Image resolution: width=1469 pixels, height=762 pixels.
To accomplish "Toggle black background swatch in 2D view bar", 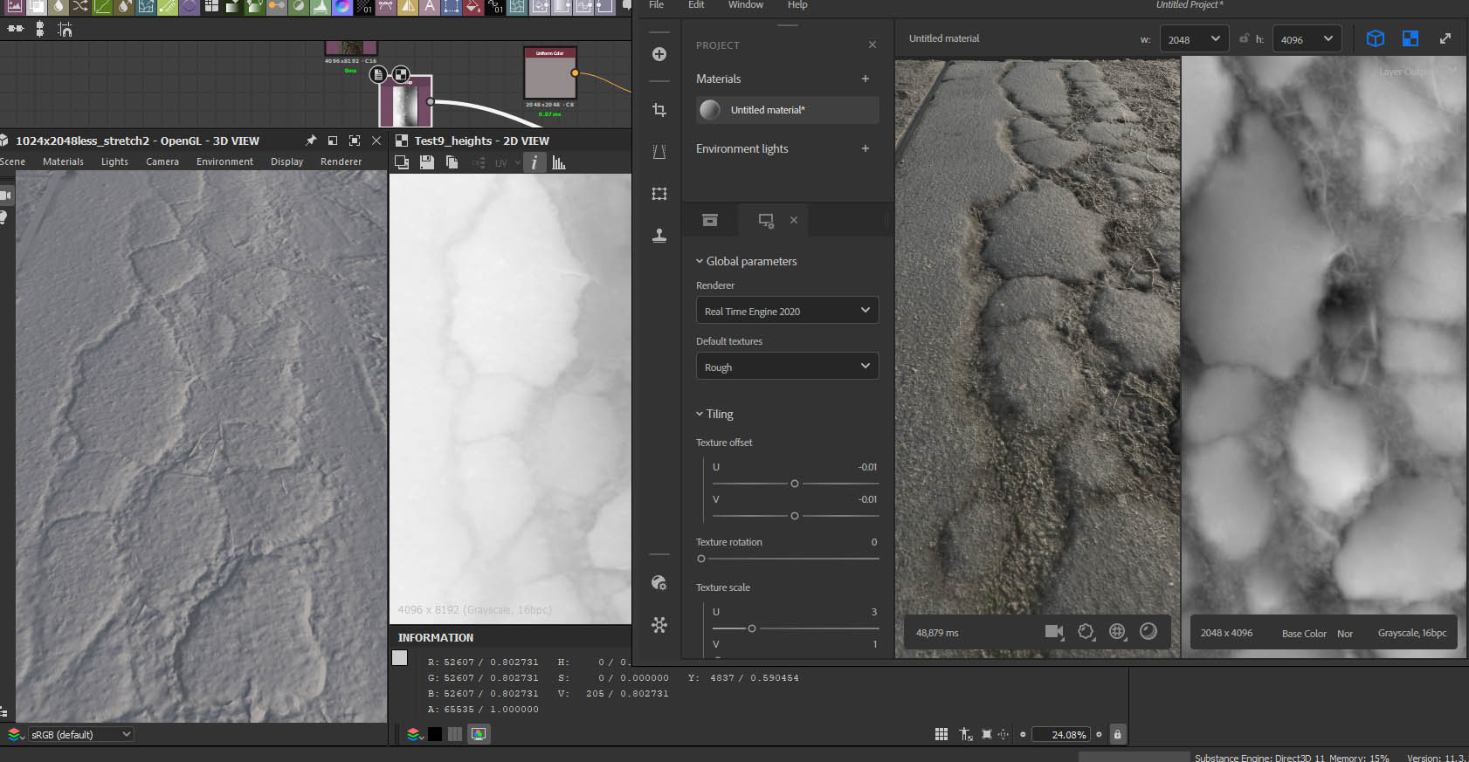I will (x=435, y=734).
